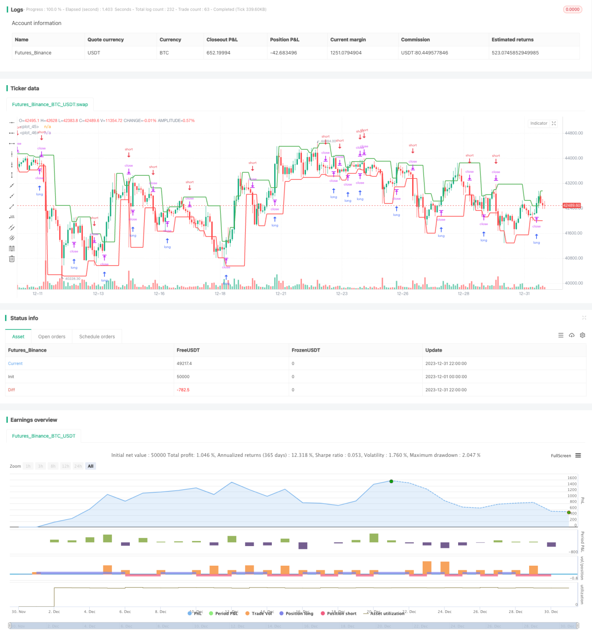The height and width of the screenshot is (639, 592).
Task: Click the FullScreen button in Earnings overview
Action: [x=561, y=455]
